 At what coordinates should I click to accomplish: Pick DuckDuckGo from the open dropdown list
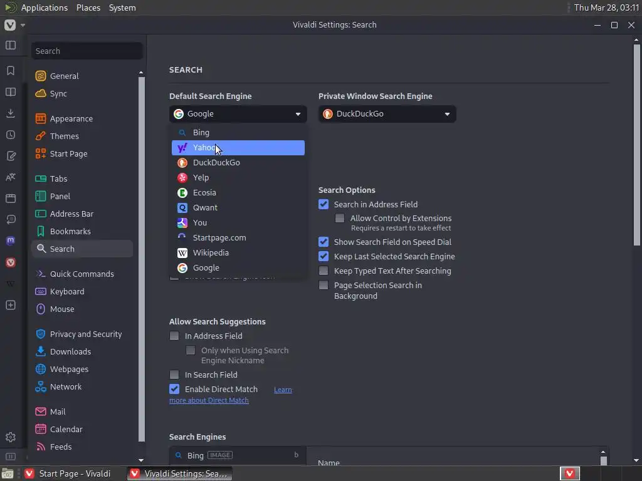click(x=238, y=163)
